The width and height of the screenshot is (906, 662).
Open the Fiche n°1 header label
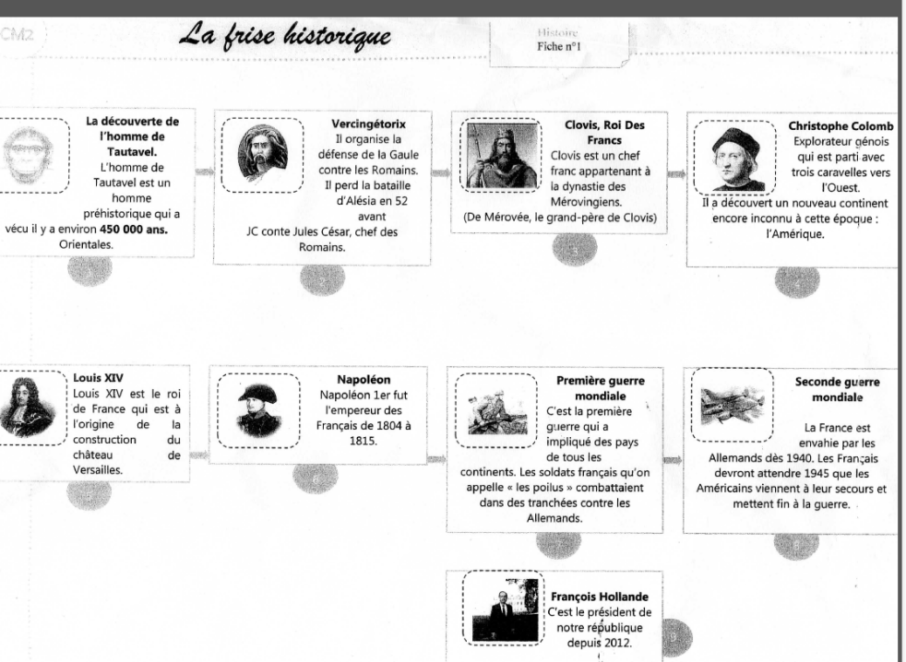pyautogui.click(x=559, y=45)
